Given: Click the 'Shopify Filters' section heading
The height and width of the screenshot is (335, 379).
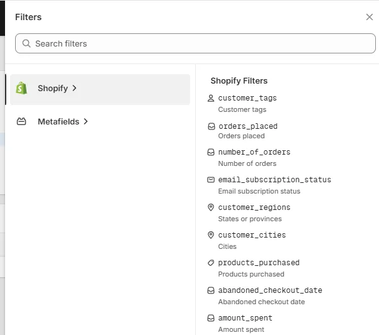Looking at the screenshot, I should coord(239,80).
